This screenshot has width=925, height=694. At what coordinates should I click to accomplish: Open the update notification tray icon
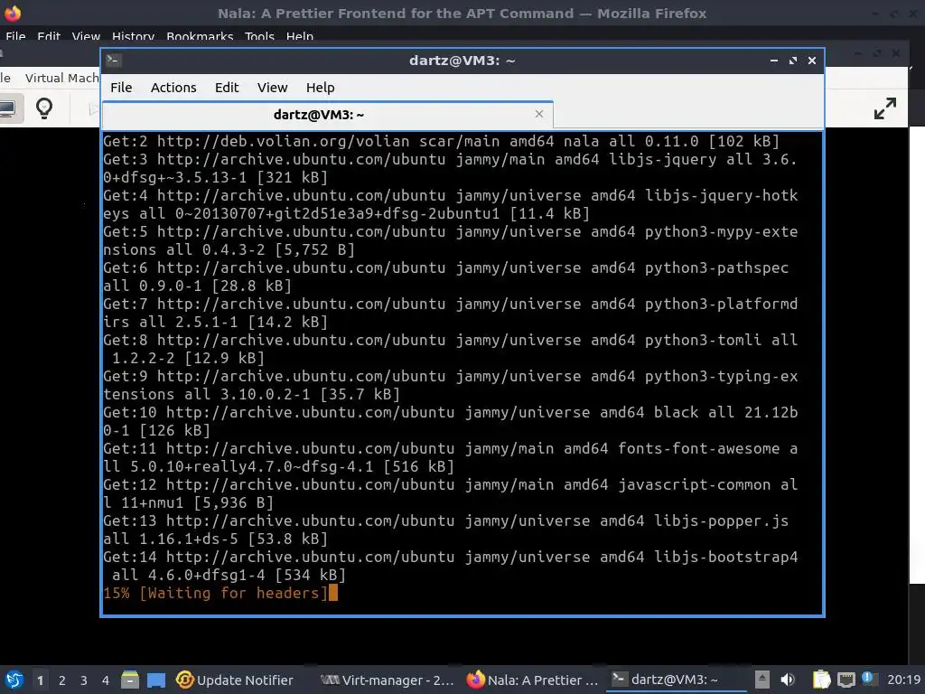[868, 679]
